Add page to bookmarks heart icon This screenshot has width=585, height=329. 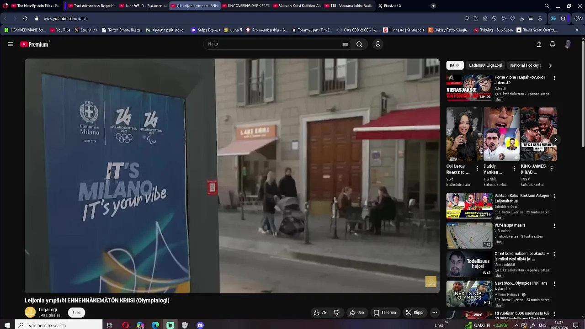[x=512, y=18]
